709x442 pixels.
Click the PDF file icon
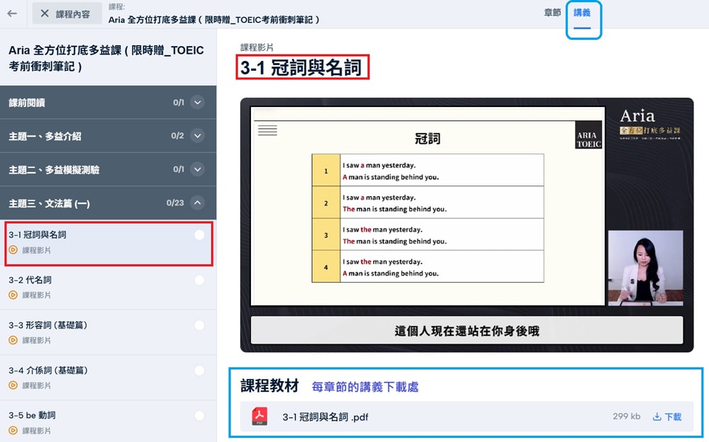259,416
